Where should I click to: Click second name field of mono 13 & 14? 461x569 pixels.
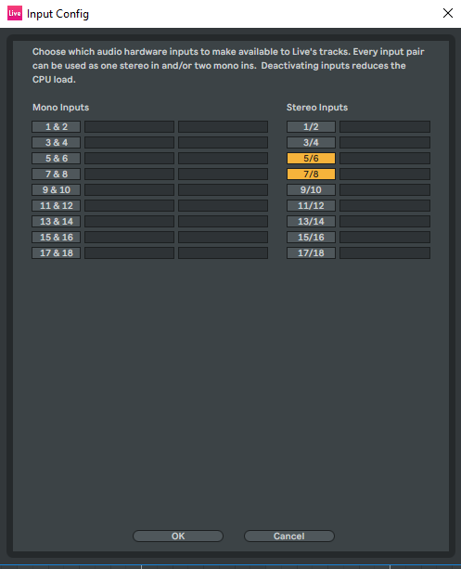point(223,221)
